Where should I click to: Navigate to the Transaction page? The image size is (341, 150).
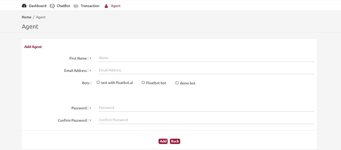tap(90, 6)
